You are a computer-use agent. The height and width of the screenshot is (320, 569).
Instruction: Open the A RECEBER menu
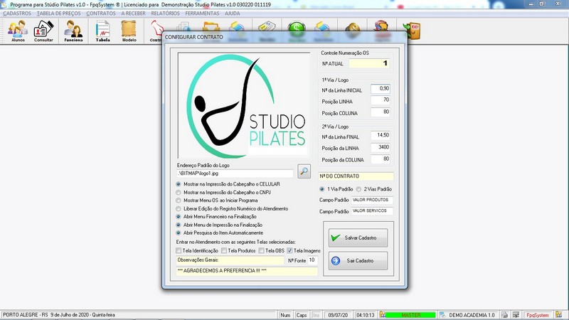[x=133, y=14]
